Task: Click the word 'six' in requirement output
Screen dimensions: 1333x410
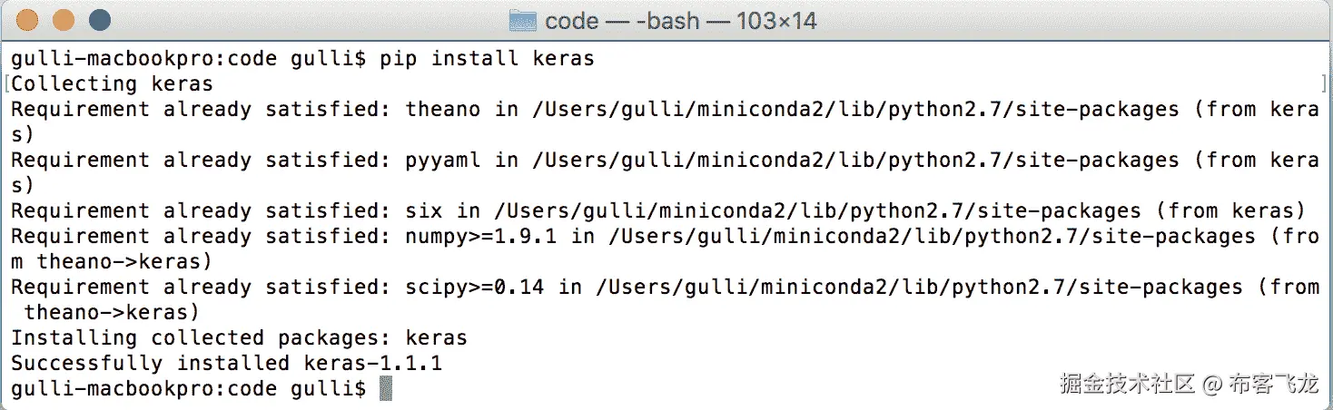Action: point(424,211)
